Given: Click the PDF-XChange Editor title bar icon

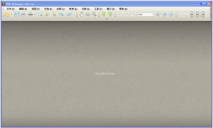Looking at the screenshot, I should (x=4, y=4).
